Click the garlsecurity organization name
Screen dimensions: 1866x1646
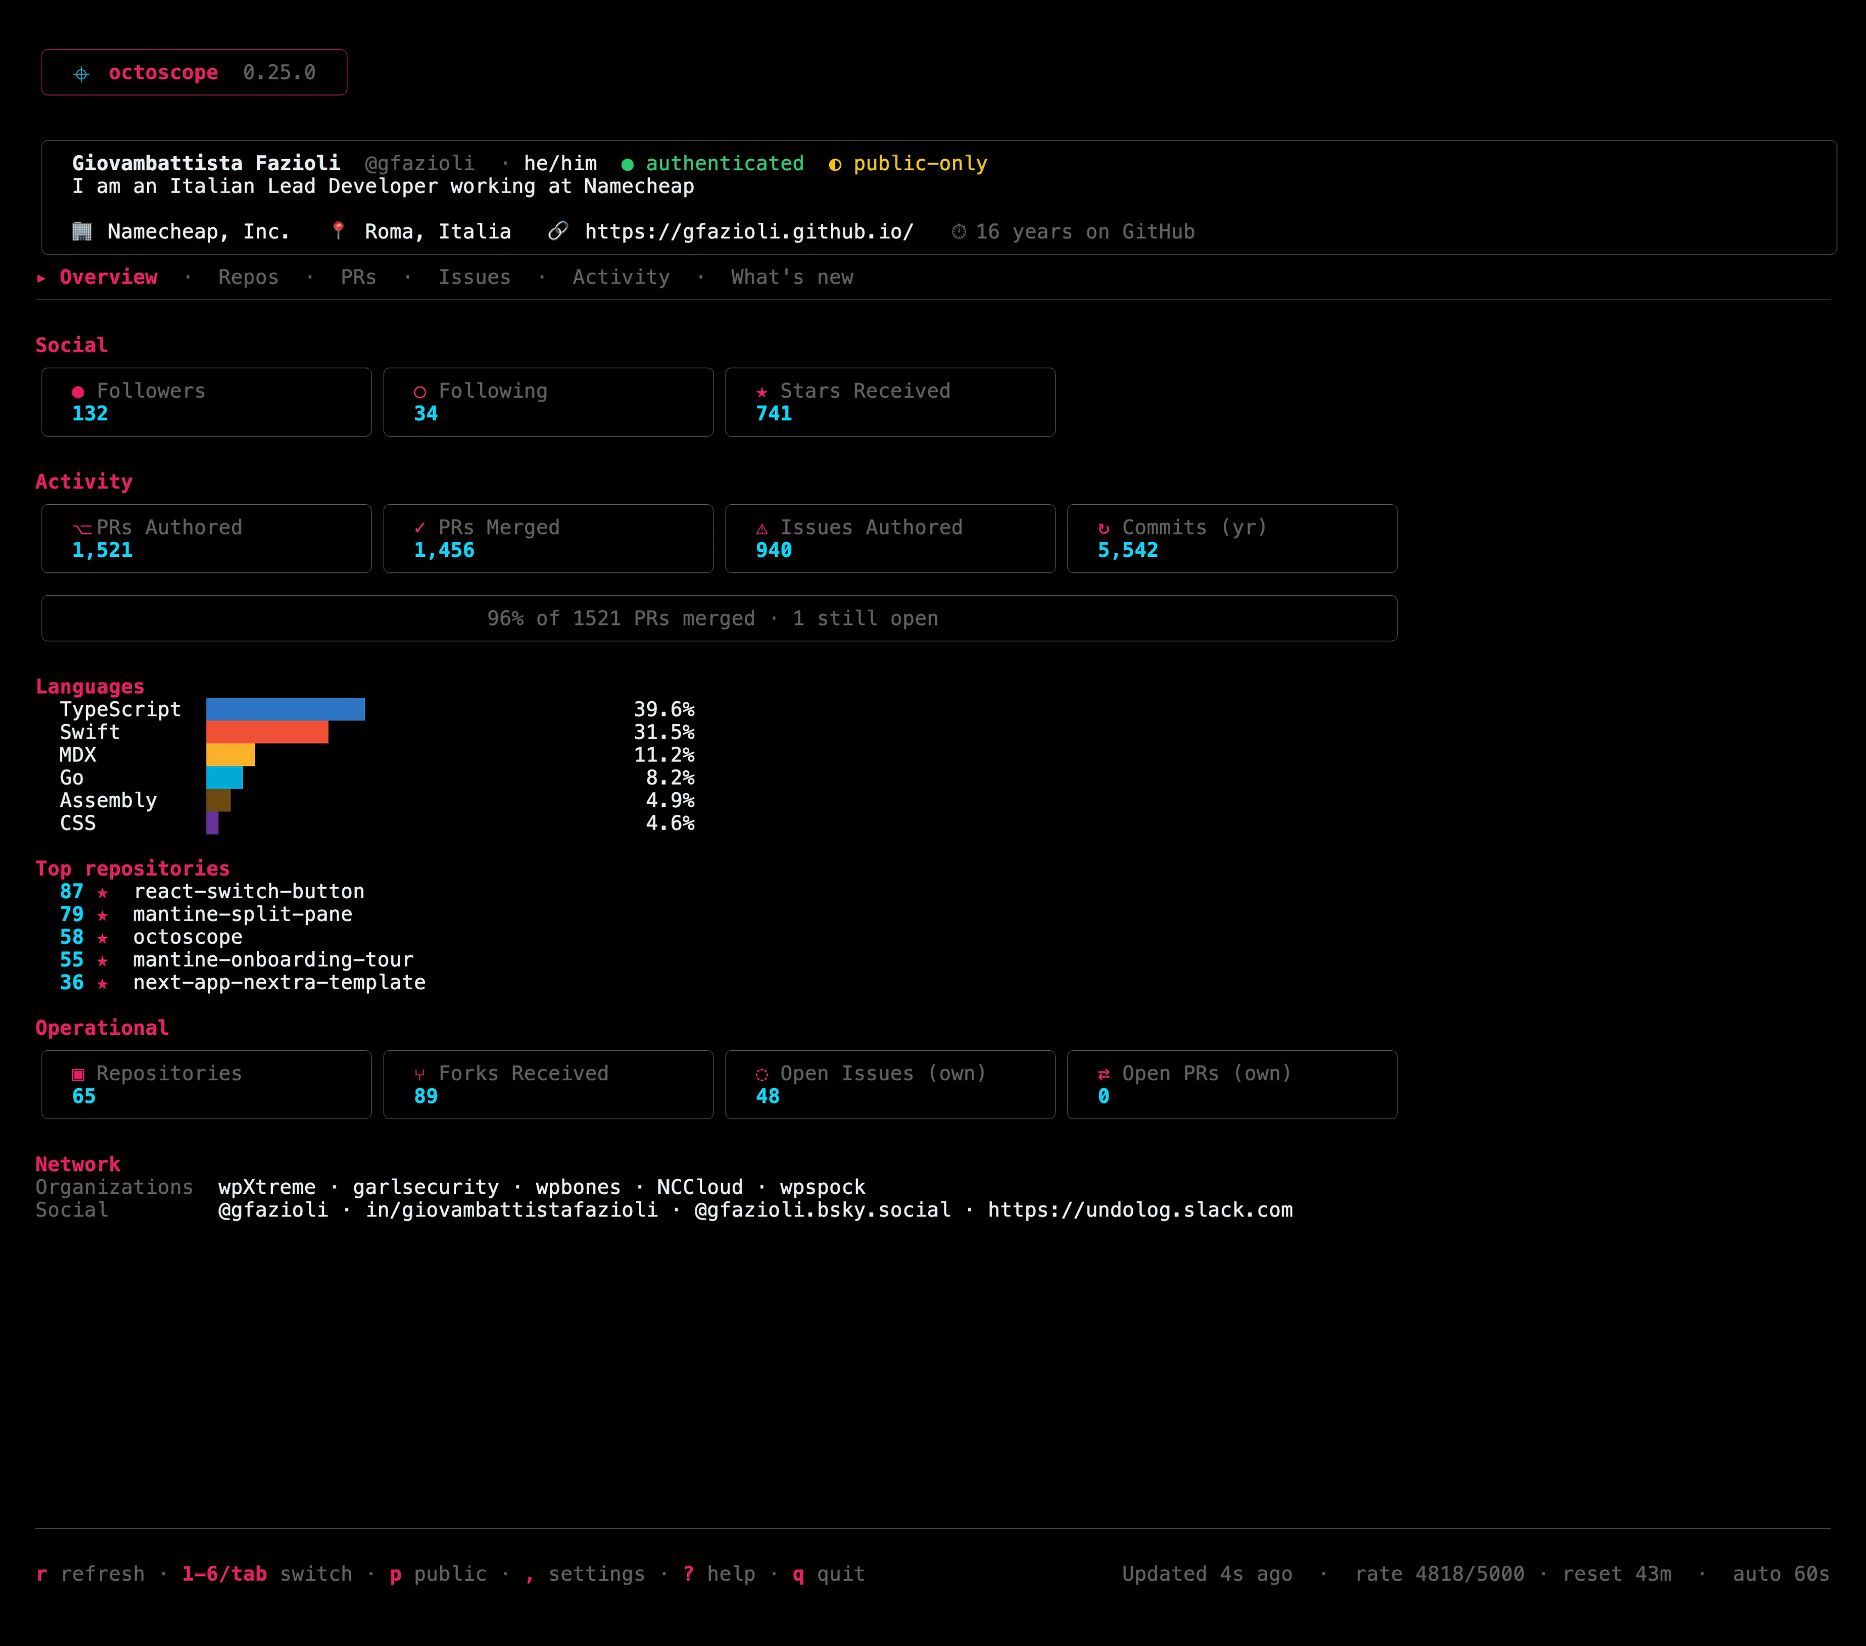point(426,1187)
